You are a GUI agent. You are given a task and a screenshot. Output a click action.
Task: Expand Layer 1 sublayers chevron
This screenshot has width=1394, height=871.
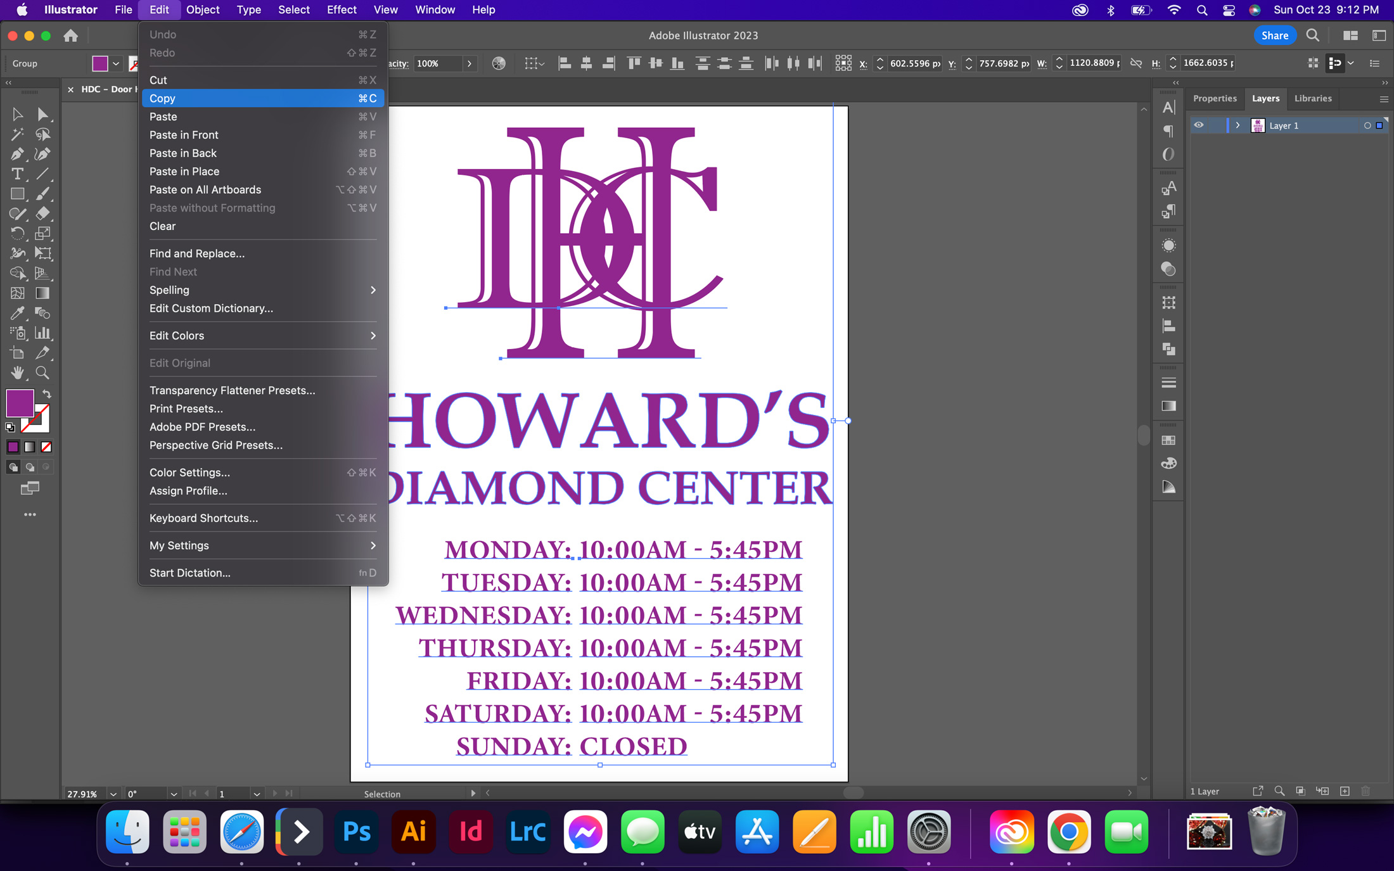click(x=1237, y=125)
